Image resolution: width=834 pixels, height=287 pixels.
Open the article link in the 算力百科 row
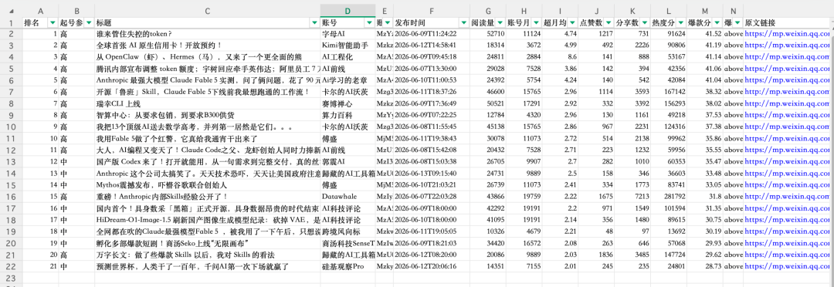tap(787, 115)
